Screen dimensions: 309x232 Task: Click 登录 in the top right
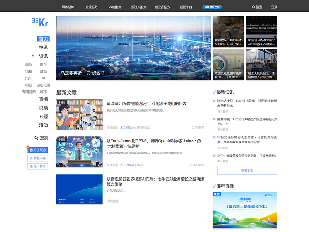click(x=274, y=7)
